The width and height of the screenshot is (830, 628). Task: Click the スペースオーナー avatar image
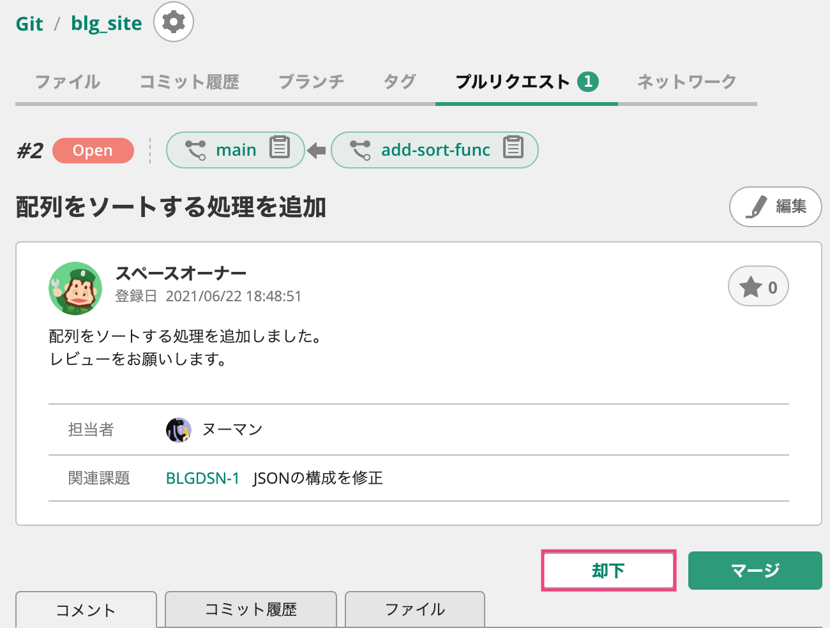coord(75,288)
